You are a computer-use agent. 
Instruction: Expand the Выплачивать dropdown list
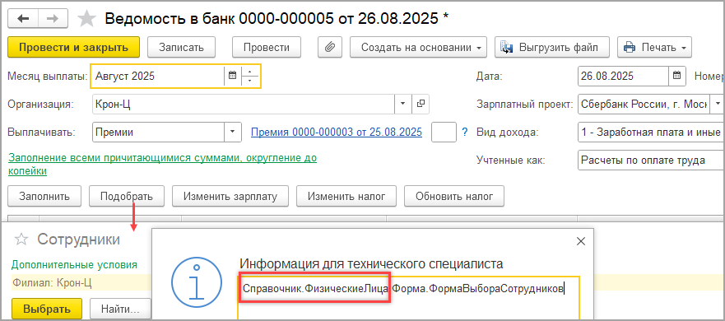(233, 133)
